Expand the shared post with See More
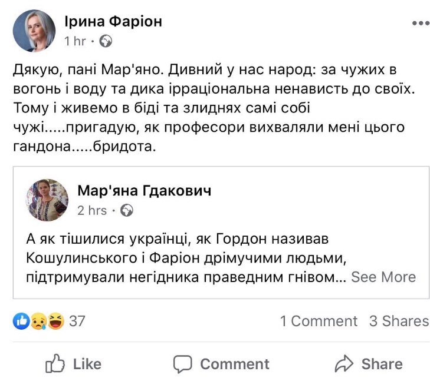This screenshot has width=430, height=381. (x=383, y=277)
